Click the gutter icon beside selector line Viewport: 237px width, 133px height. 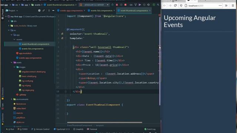click(x=62, y=34)
